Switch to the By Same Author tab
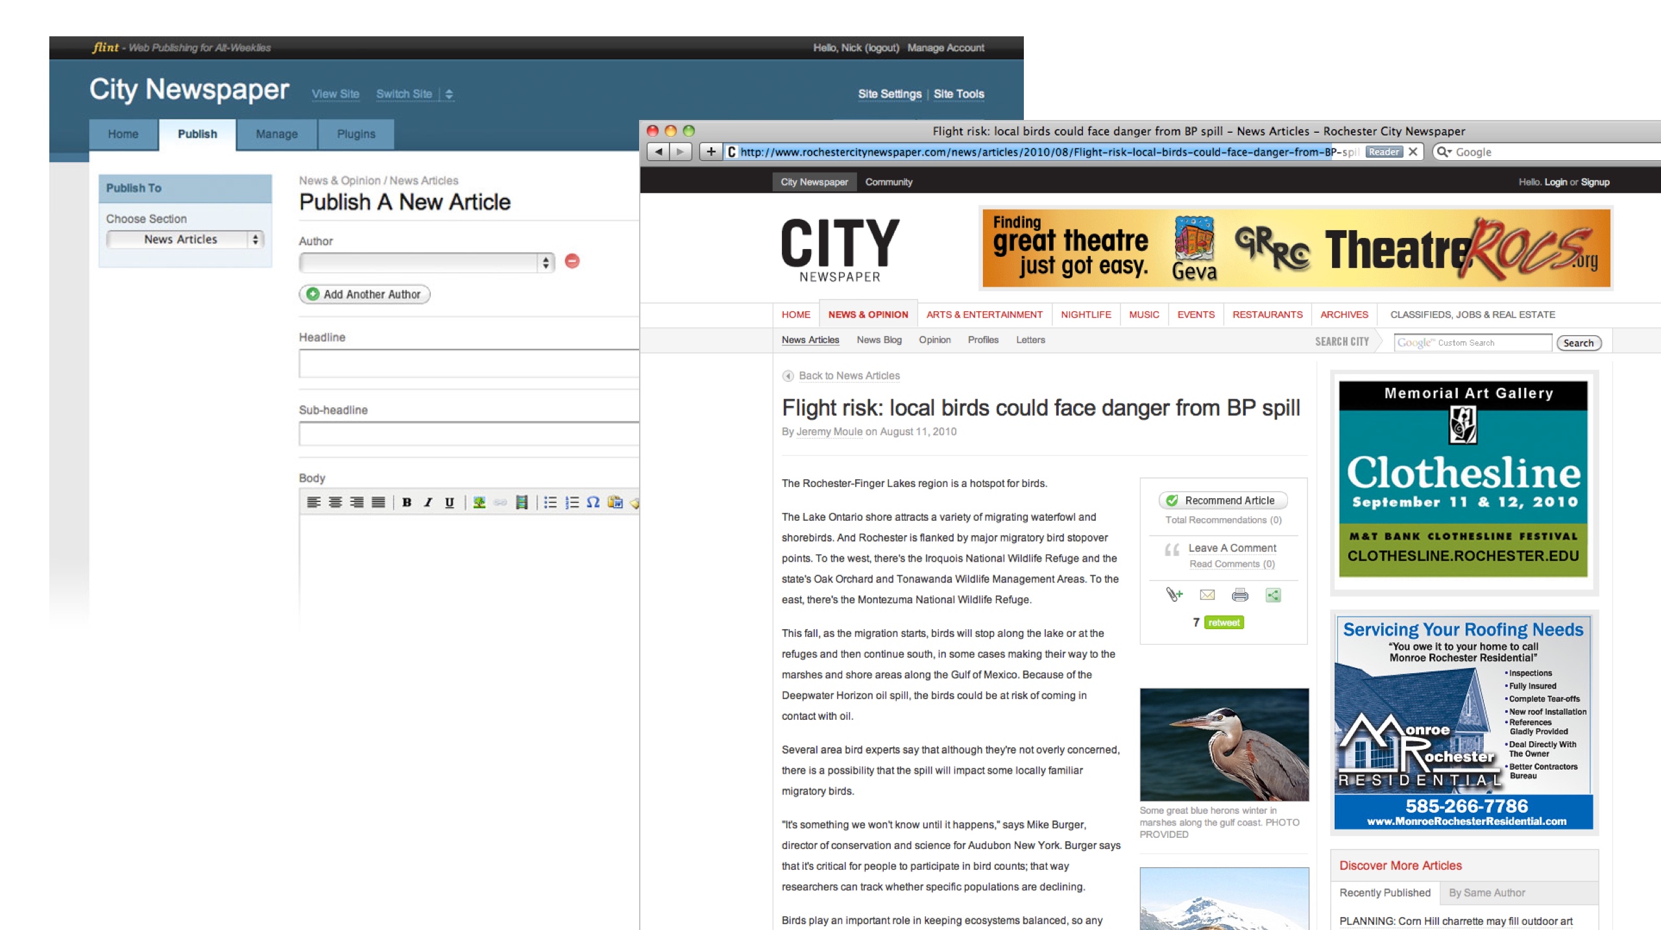The image size is (1661, 930). 1487,893
